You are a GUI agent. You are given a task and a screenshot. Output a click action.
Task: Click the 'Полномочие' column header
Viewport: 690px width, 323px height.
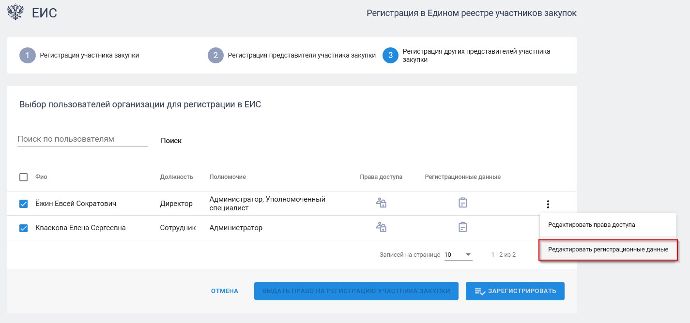coord(228,177)
